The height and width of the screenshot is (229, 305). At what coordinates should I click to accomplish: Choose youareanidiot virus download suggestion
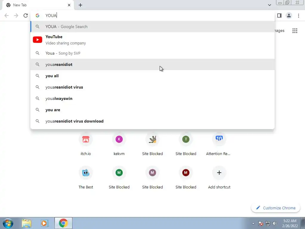pyautogui.click(x=152, y=121)
